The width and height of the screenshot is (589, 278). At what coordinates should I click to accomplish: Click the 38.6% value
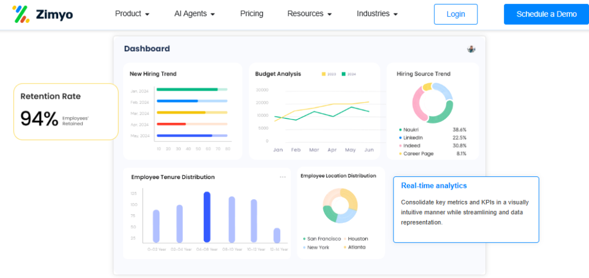click(460, 130)
